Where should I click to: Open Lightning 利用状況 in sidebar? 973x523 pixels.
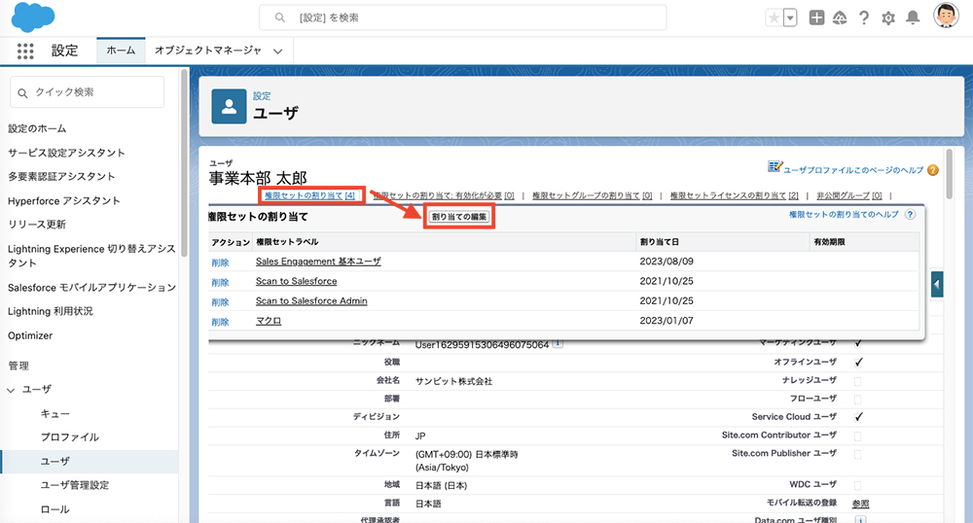click(x=51, y=311)
